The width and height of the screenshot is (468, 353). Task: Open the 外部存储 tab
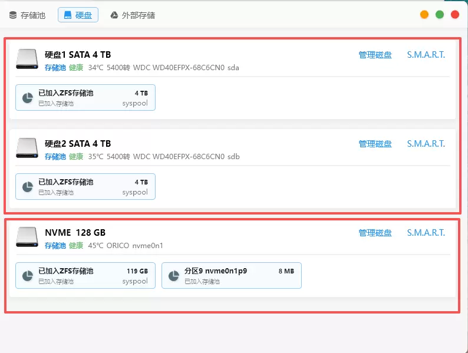click(x=133, y=15)
